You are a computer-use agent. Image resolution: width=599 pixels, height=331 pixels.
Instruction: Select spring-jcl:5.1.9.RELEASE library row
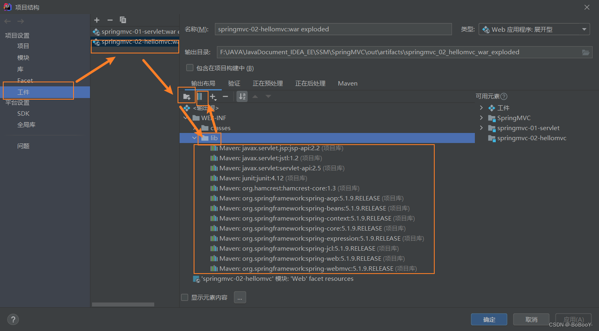pos(304,249)
